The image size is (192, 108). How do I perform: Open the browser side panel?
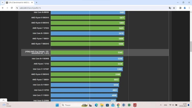pos(180,8)
